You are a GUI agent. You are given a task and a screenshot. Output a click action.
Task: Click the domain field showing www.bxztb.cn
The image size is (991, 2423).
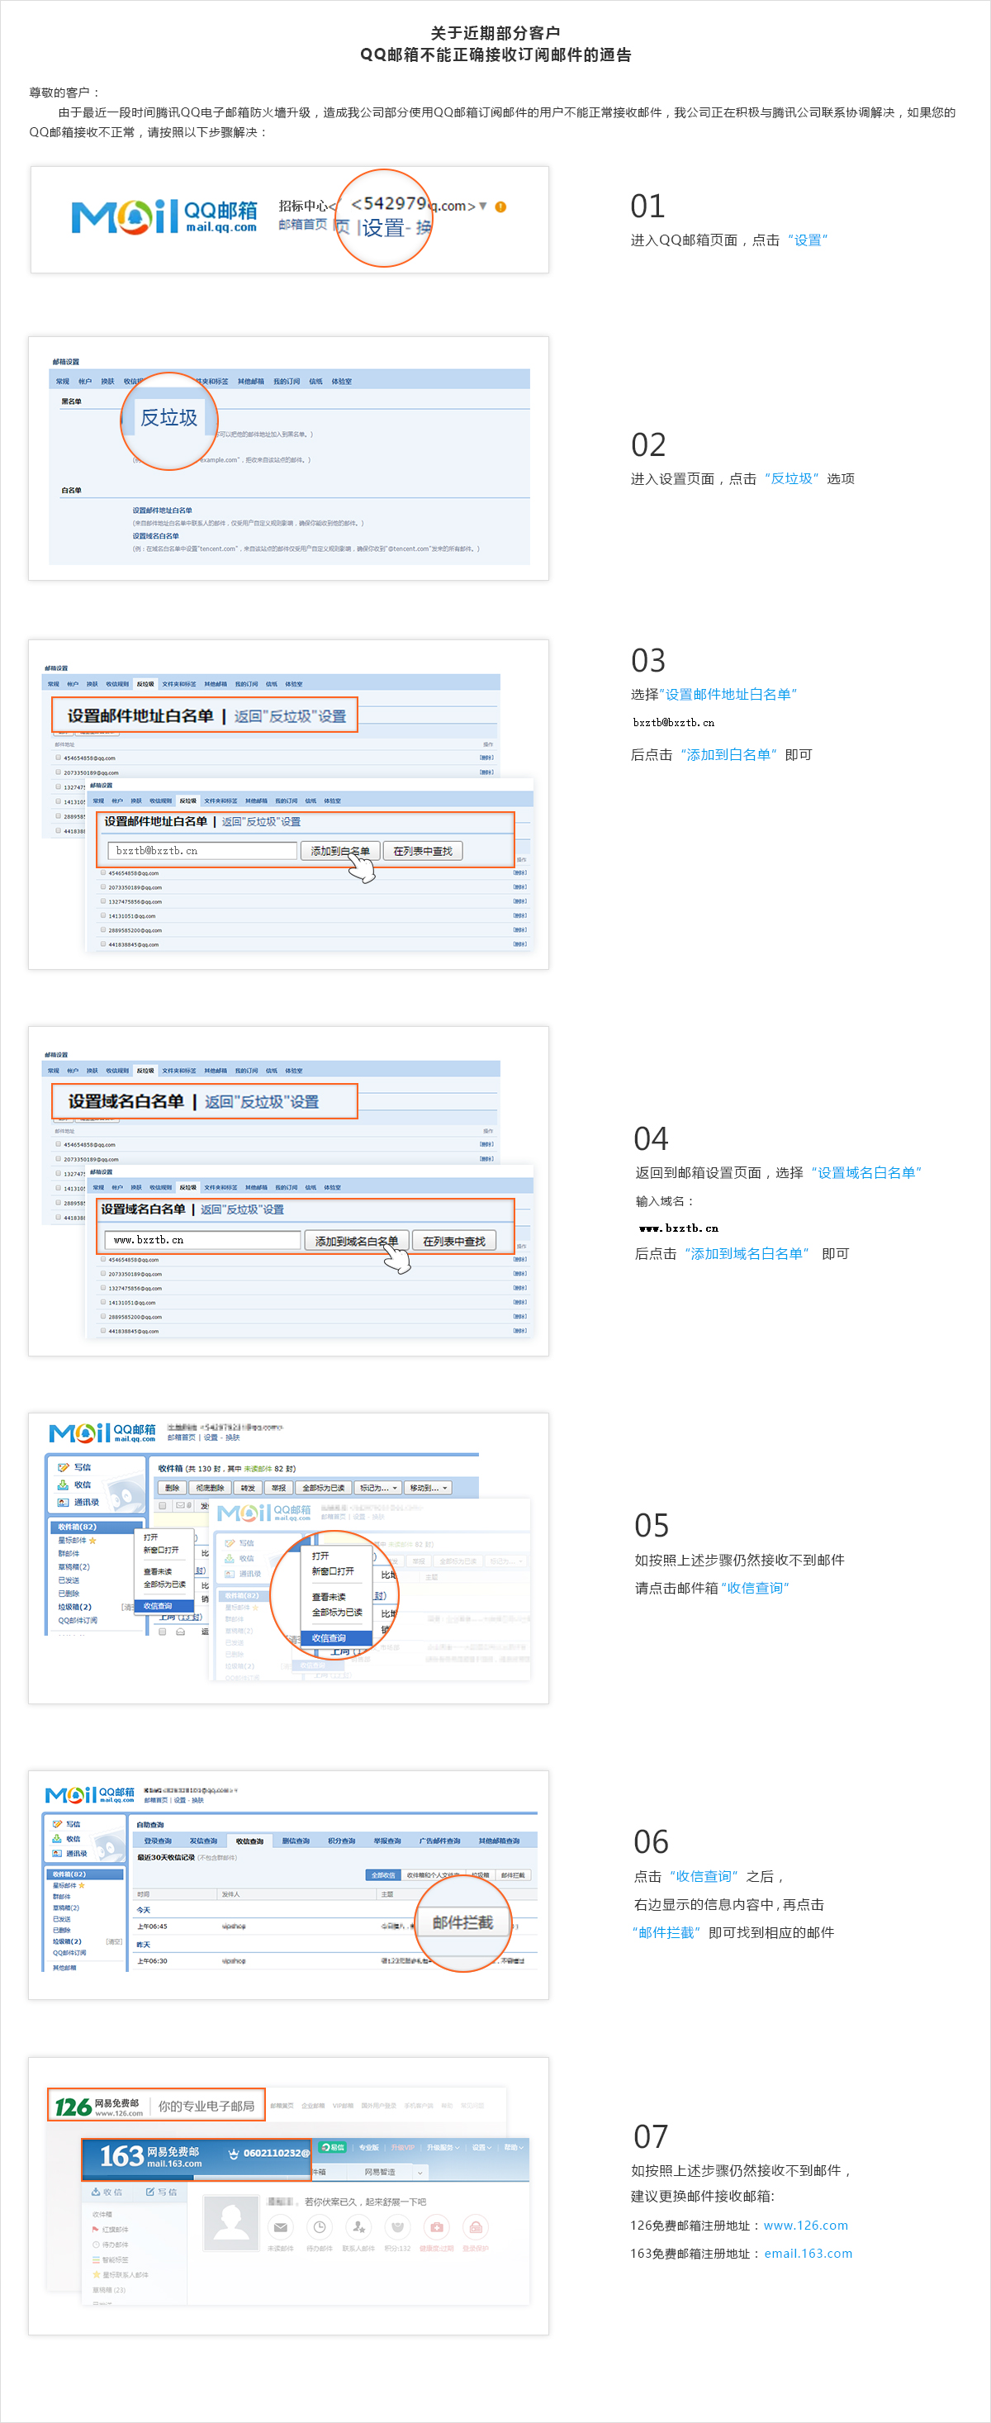(x=202, y=1241)
